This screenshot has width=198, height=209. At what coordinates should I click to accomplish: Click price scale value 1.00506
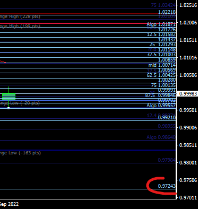click(x=188, y=75)
